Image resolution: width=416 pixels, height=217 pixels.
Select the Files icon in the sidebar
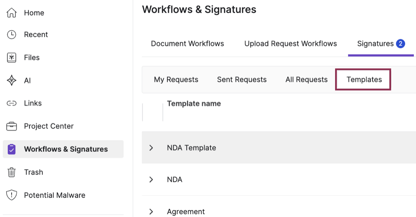tap(12, 58)
